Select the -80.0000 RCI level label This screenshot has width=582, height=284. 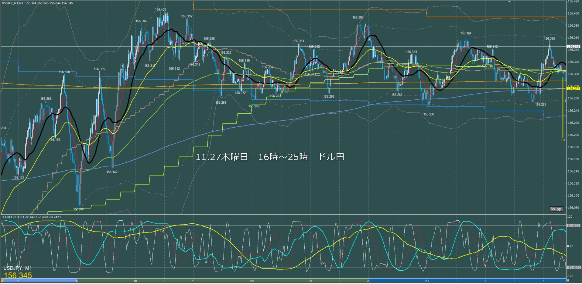point(573,268)
